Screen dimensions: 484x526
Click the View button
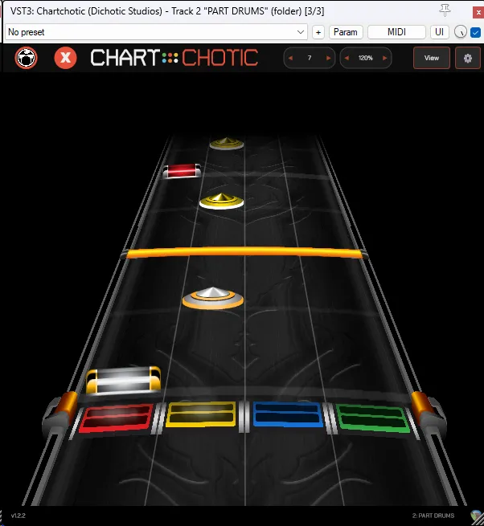pyautogui.click(x=432, y=58)
